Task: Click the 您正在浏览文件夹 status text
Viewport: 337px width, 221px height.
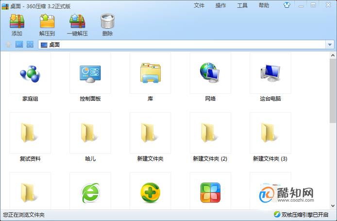Action: (24, 215)
